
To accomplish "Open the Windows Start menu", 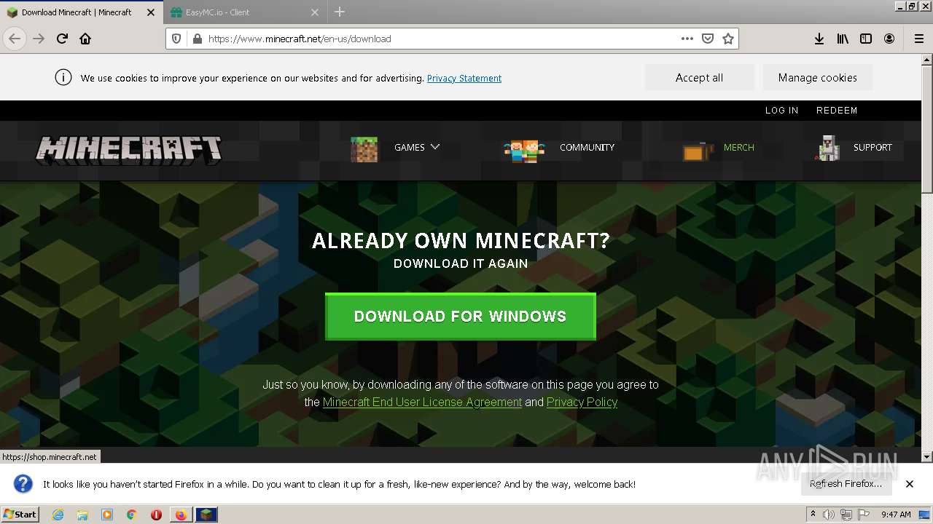I will pos(20,514).
